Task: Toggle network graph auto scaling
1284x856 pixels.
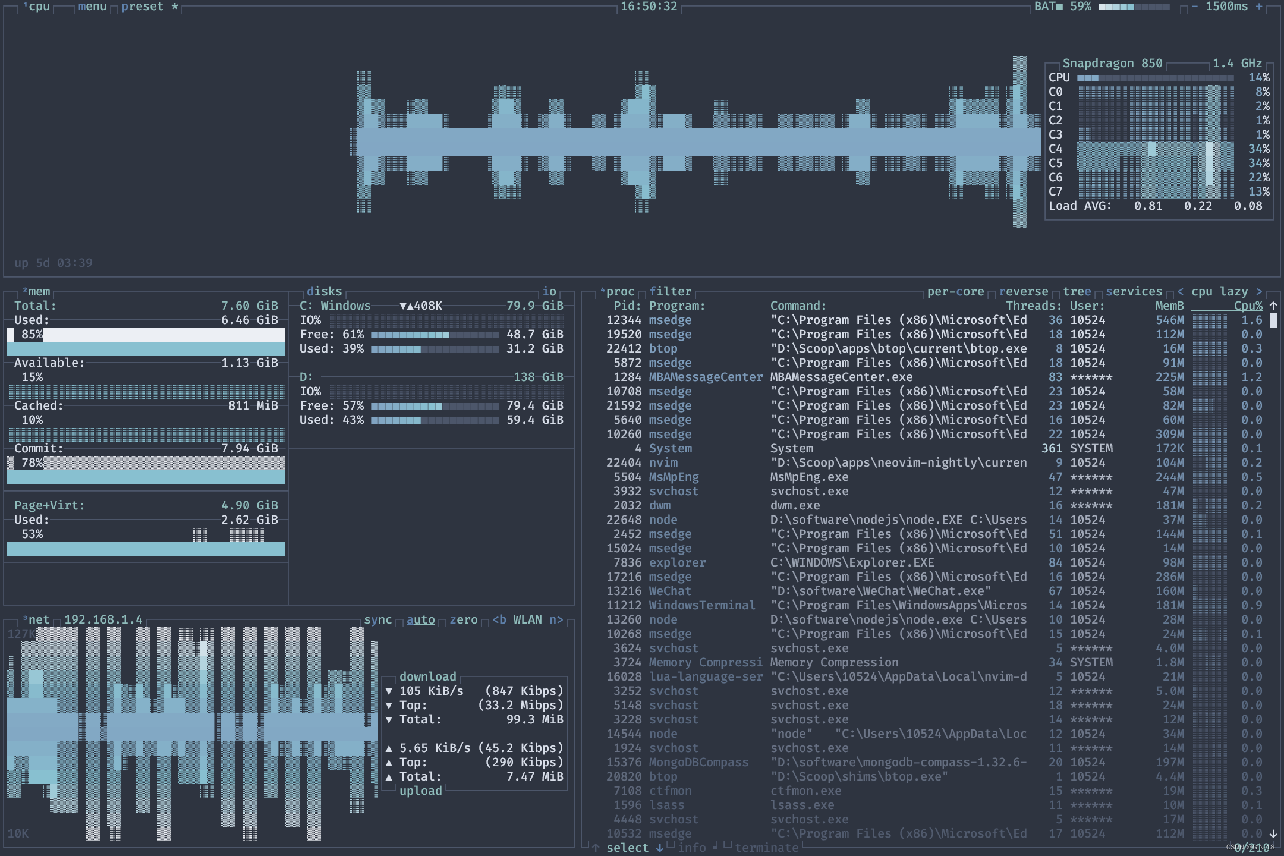Action: coord(420,619)
